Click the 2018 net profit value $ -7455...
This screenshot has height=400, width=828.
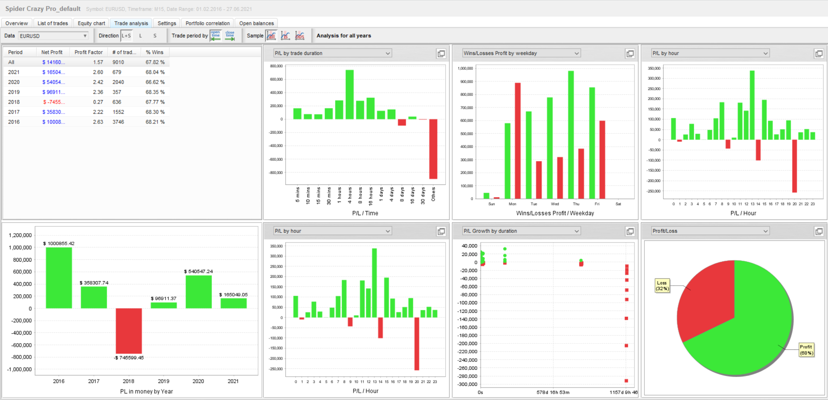coord(54,102)
